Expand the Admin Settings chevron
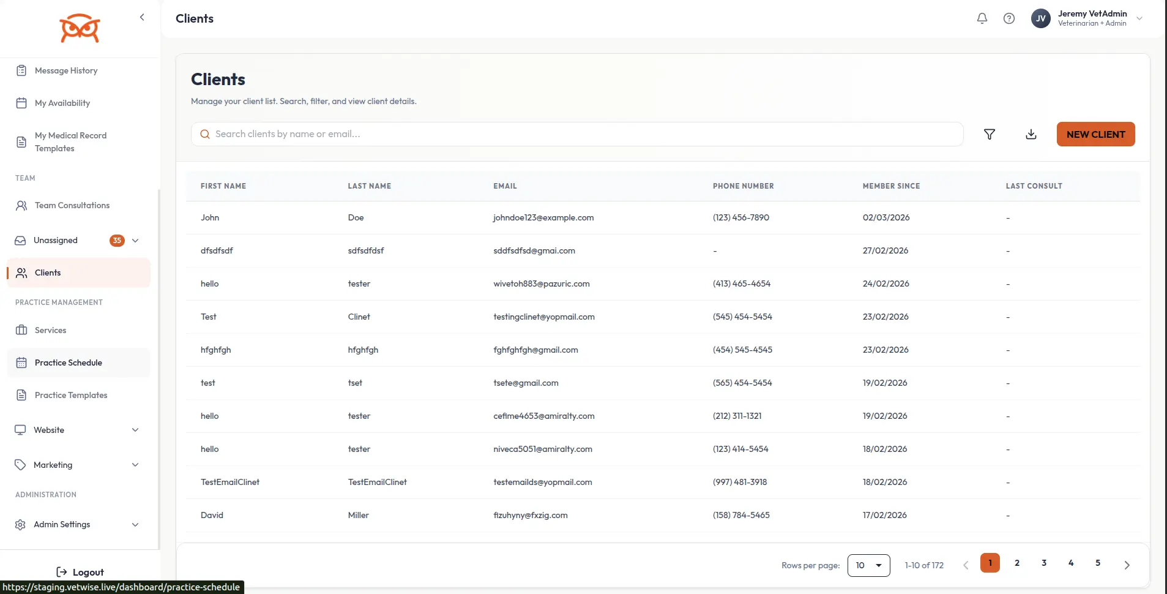Screen dimensions: 1167x594 (135, 525)
